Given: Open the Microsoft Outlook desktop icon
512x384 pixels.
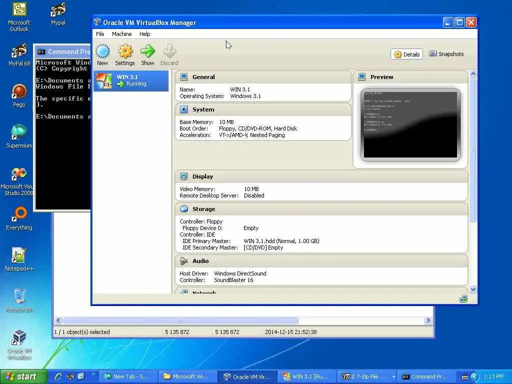Looking at the screenshot, I should pyautogui.click(x=19, y=17).
